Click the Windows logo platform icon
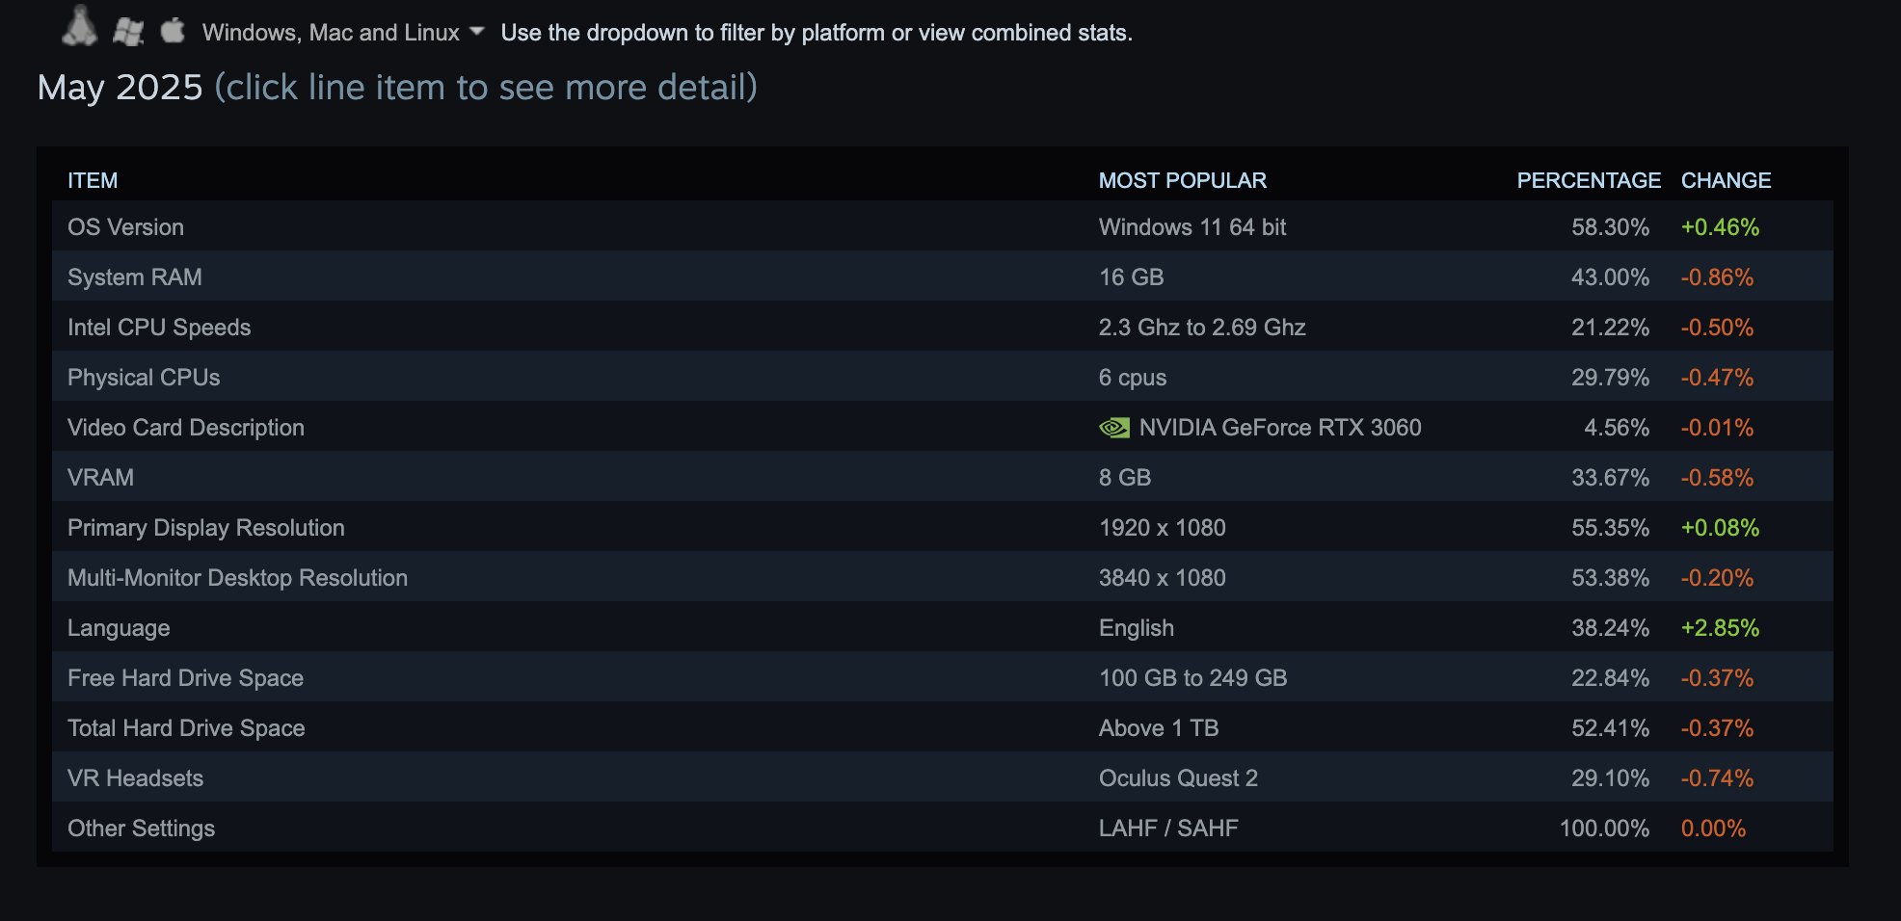The image size is (1901, 921). 128,32
